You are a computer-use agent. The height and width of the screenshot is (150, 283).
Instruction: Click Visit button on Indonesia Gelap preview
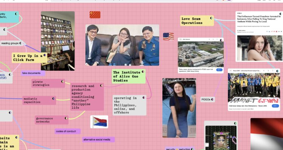pos(275,106)
